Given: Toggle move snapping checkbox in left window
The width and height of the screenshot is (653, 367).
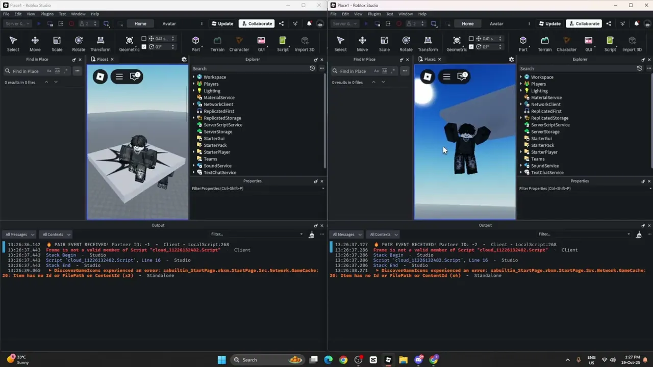Looking at the screenshot, I should (144, 39).
